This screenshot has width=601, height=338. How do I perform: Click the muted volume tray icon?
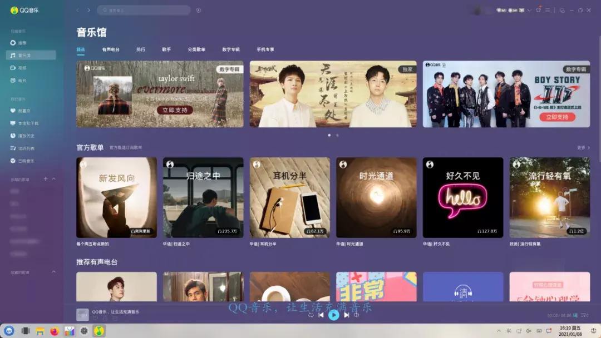pos(529,331)
